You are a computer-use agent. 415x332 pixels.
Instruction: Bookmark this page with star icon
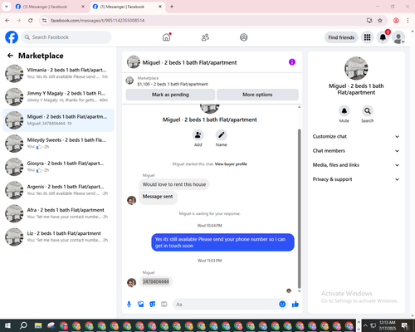click(380, 20)
